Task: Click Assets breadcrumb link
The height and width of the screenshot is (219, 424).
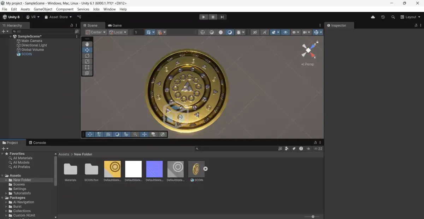Action: [x=64, y=154]
